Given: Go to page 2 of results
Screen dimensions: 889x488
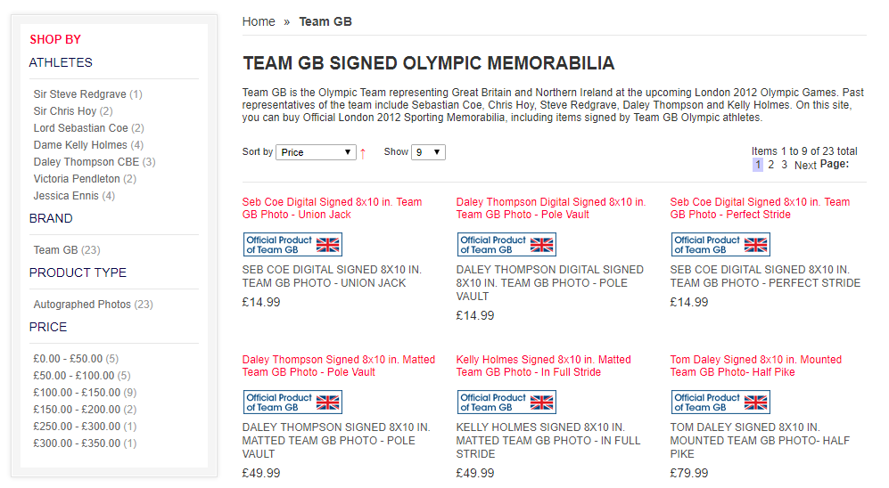Looking at the screenshot, I should pos(771,165).
